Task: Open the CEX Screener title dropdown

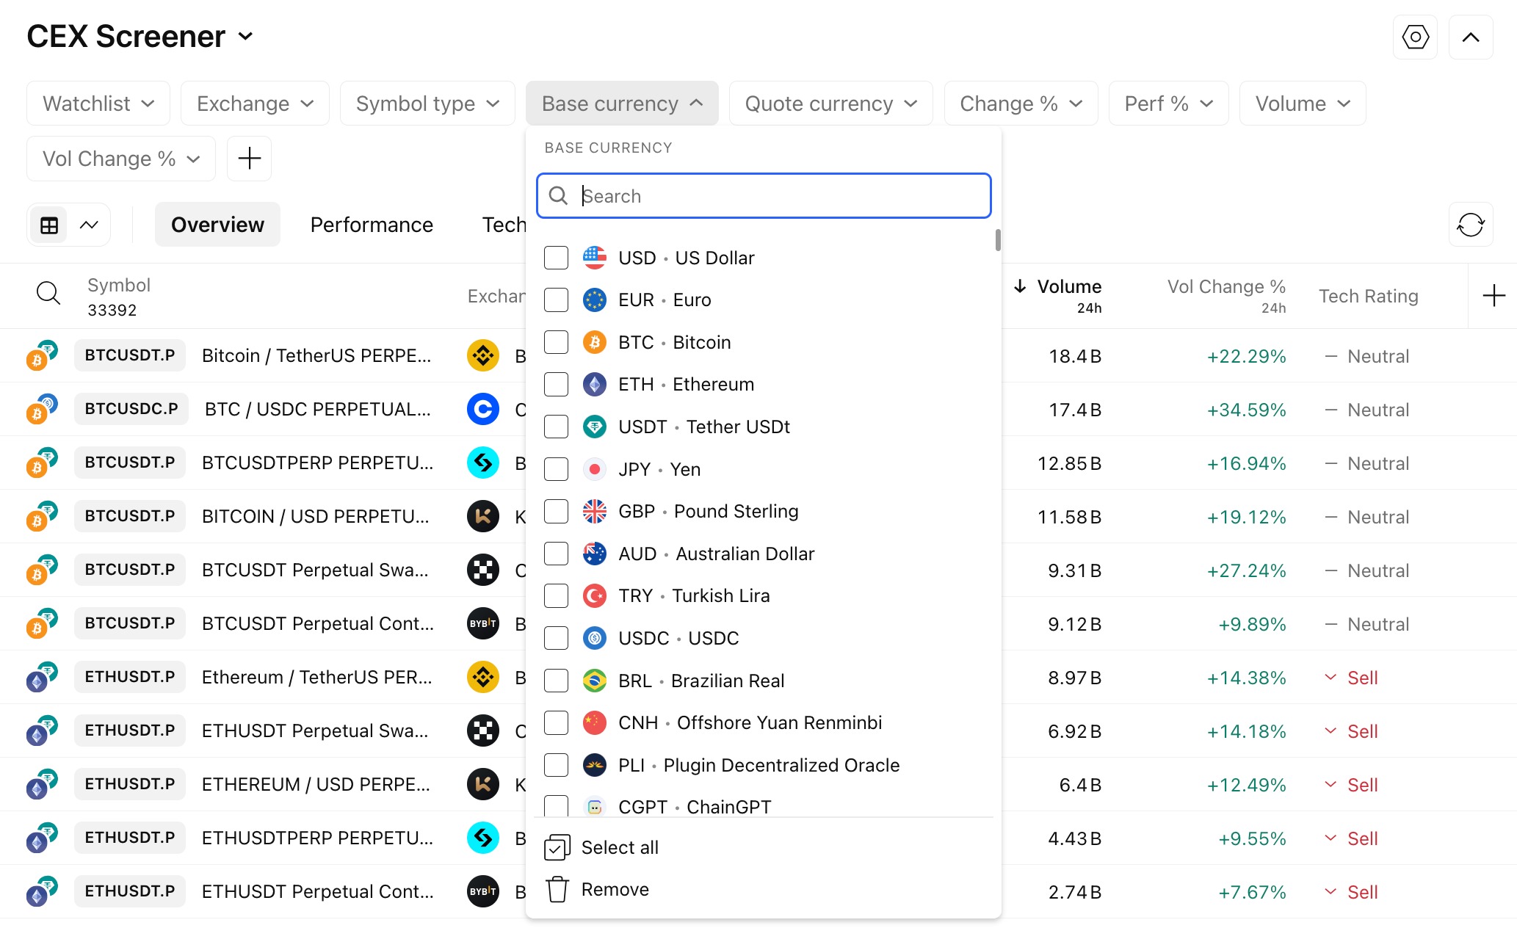Action: tap(245, 36)
